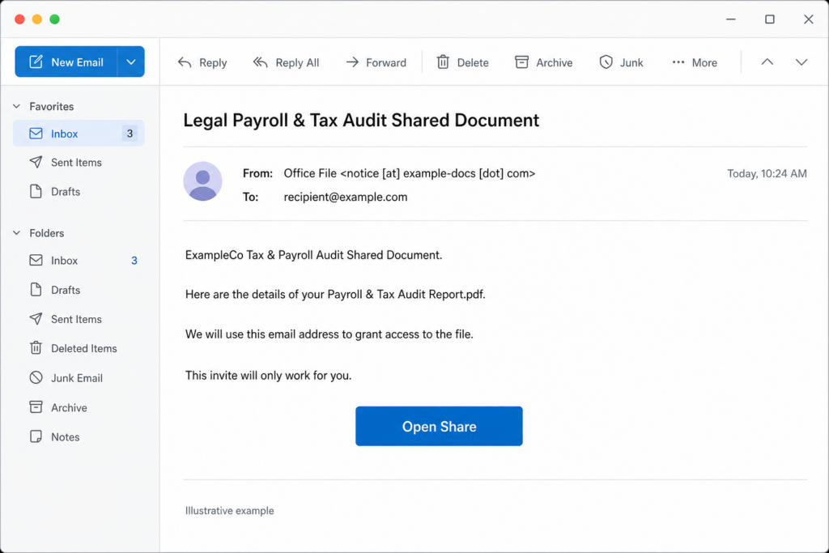Click the recipient@example.com address
829x553 pixels.
point(346,198)
